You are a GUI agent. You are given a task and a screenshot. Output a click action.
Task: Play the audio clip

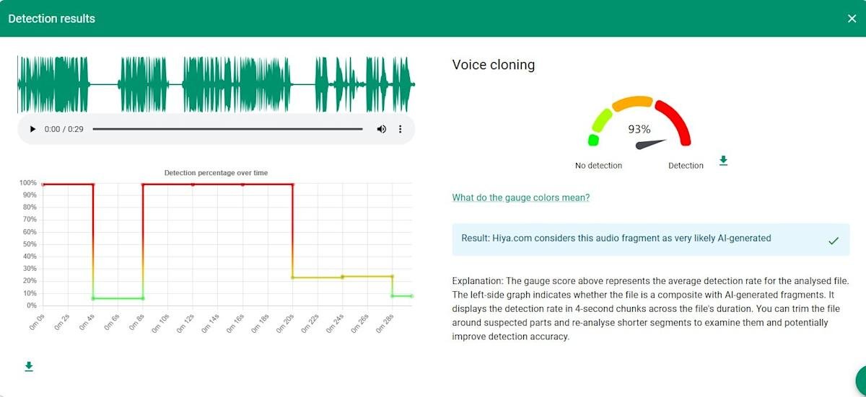(32, 129)
